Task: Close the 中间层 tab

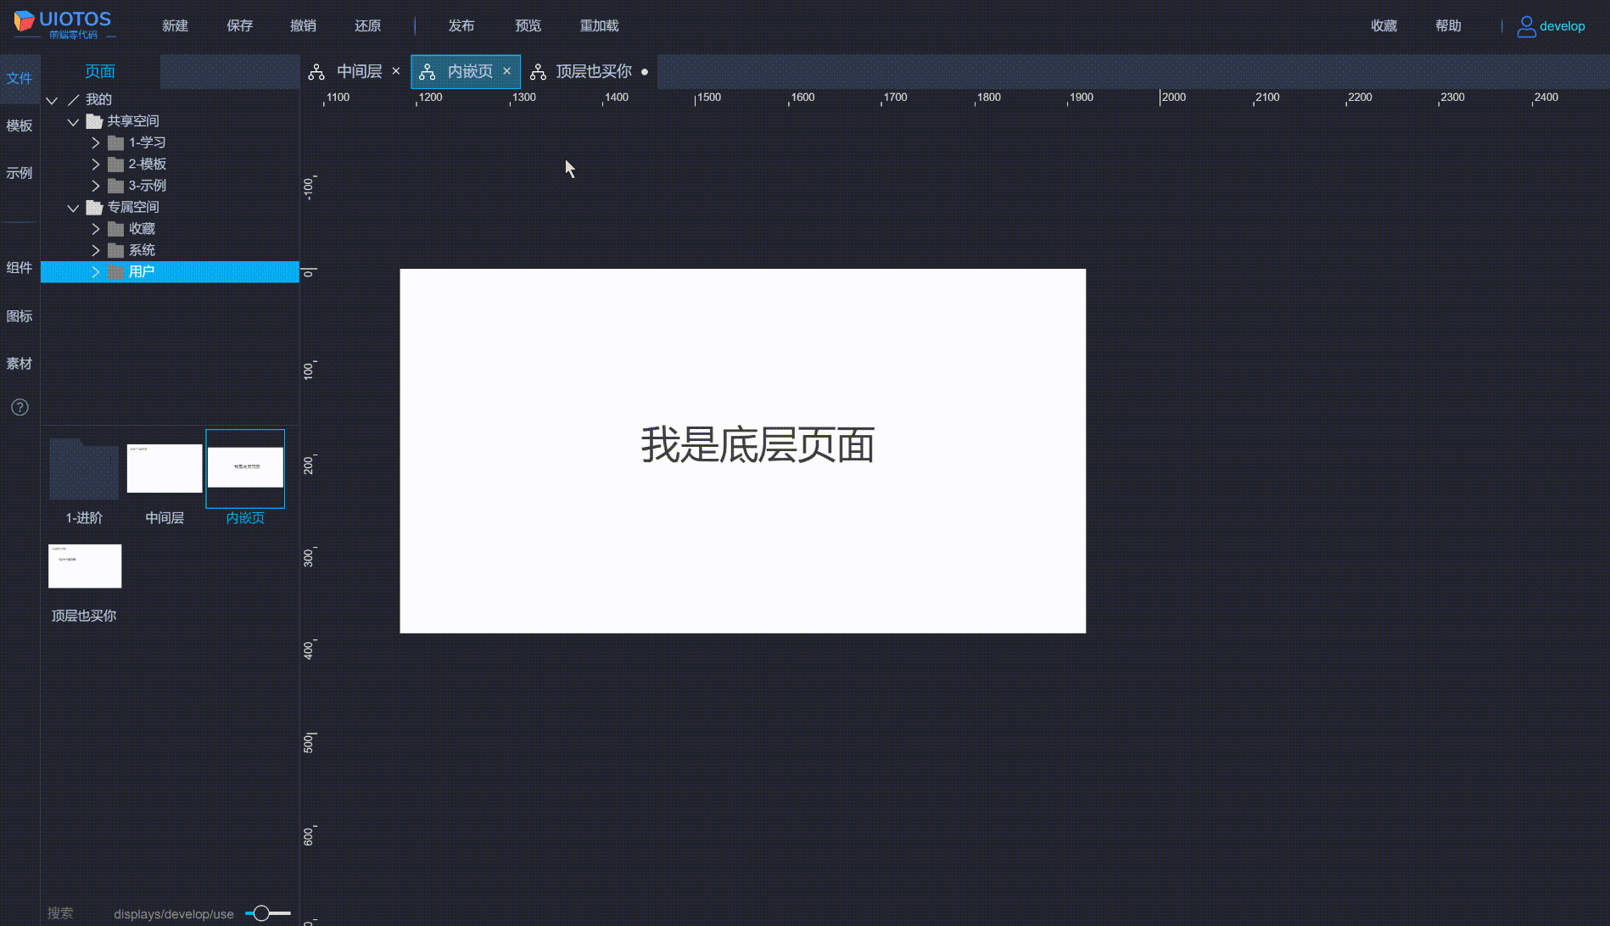Action: tap(395, 71)
